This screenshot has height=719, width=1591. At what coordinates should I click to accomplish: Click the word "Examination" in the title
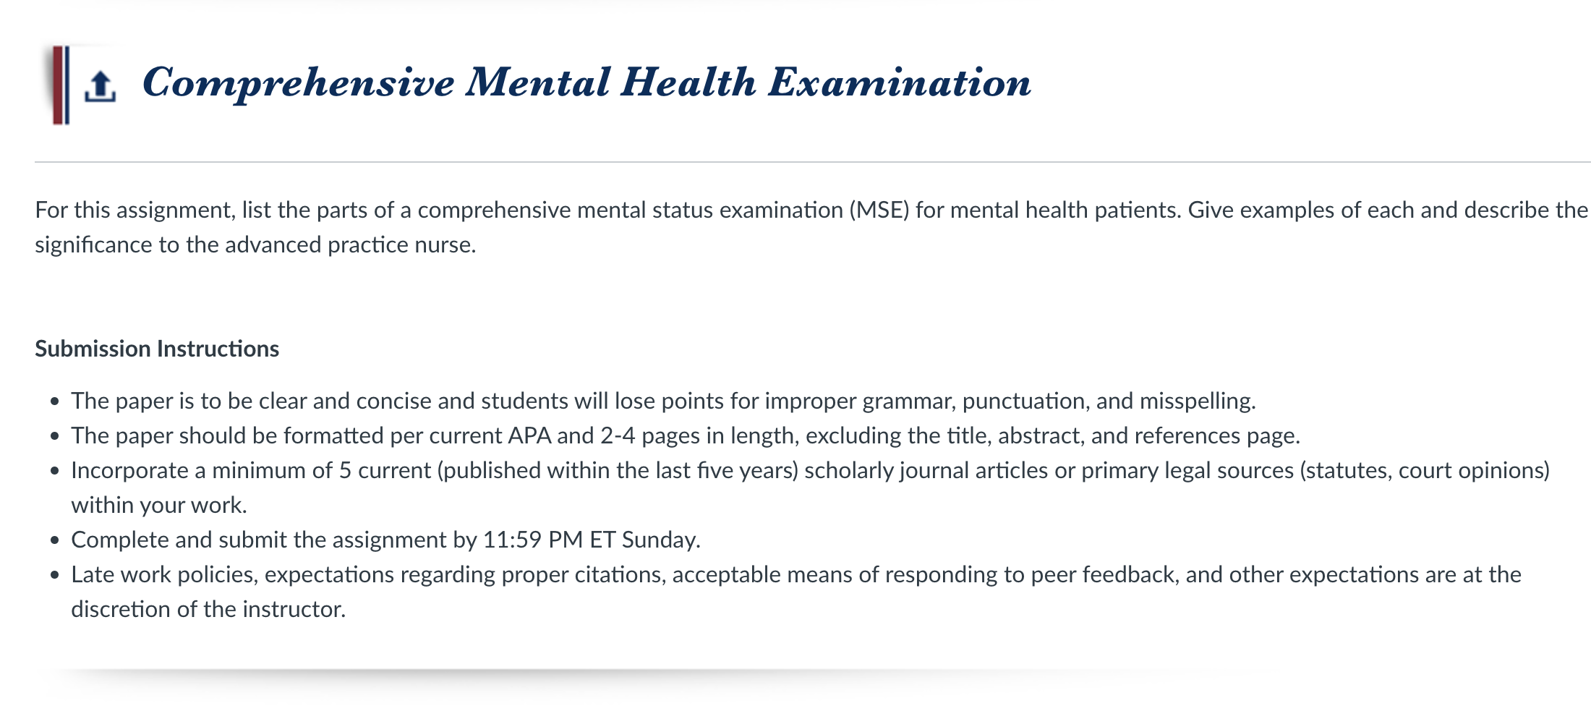pyautogui.click(x=899, y=82)
